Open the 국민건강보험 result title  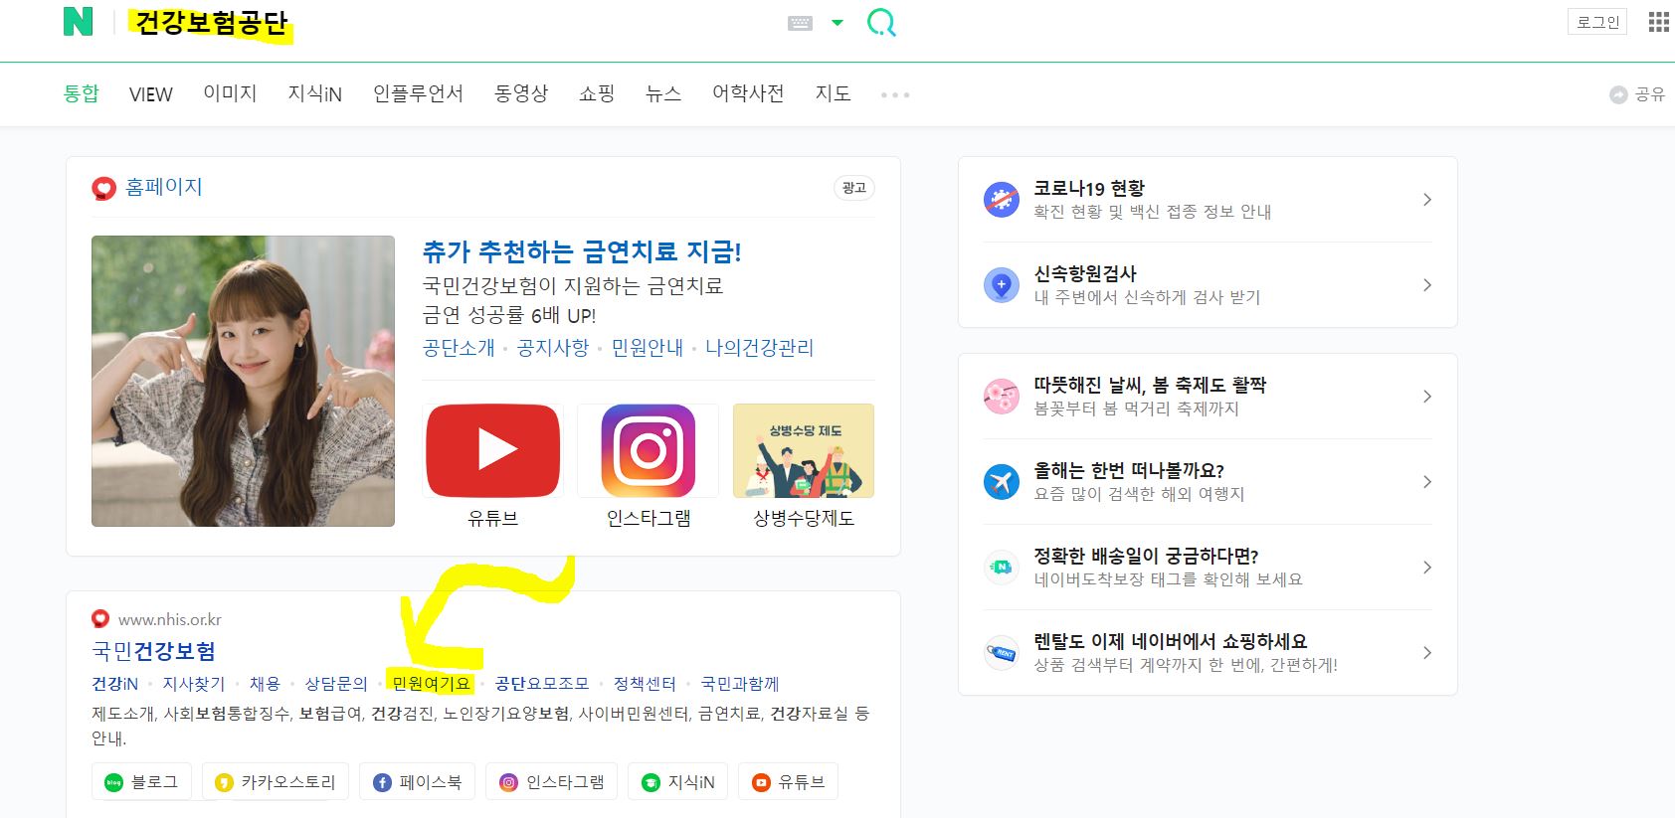click(153, 651)
